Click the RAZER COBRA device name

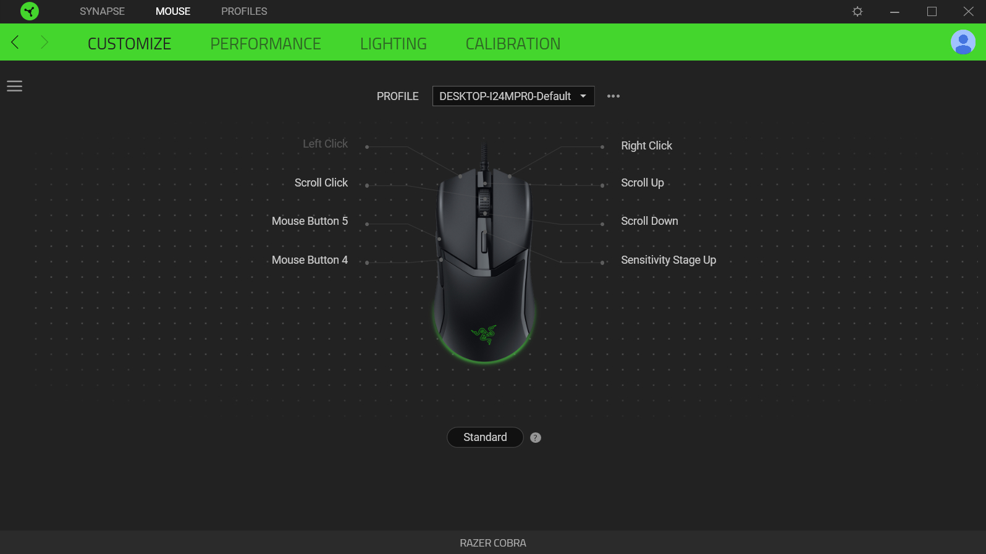click(x=493, y=543)
